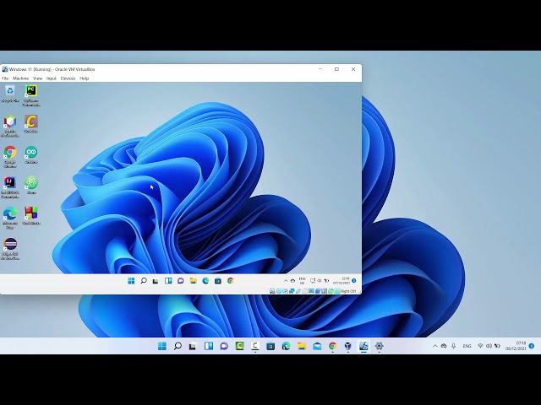The height and width of the screenshot is (405, 541).
Task: Select the Google Chrome shortcut on VM desktop
Action: click(10, 156)
